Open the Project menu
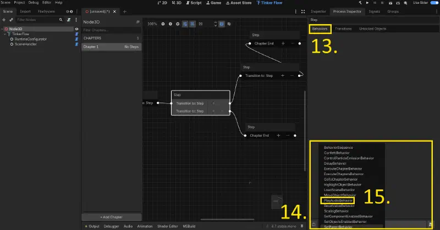Viewport: 440px width, 230px height. point(19,3)
